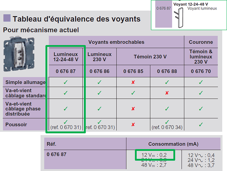Click the Lumineux 12-24-48 V column header
The width and height of the screenshot is (227, 171).
66,57
